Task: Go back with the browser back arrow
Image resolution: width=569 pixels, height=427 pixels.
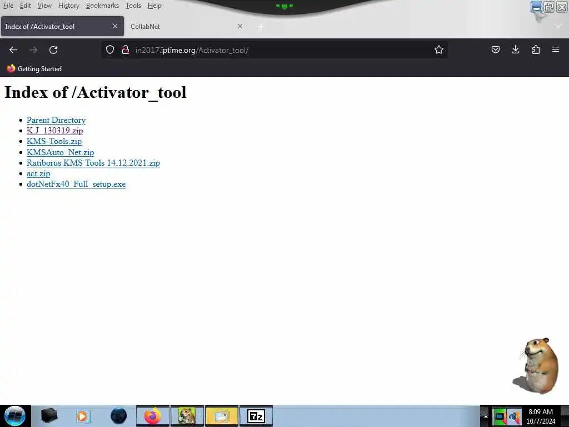Action: click(x=13, y=50)
